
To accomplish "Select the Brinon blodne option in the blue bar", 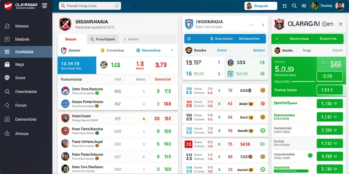I will (222, 39).
